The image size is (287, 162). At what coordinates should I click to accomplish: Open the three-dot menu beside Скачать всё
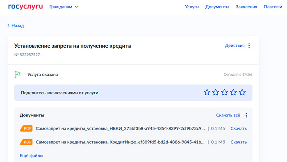coord(246,115)
